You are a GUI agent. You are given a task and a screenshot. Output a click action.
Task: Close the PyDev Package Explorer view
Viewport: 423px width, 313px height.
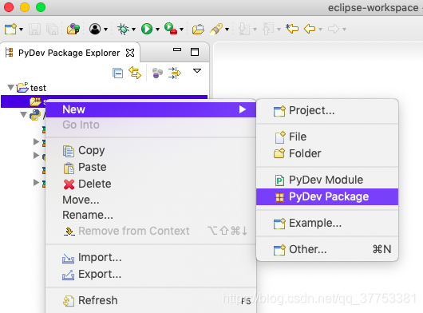pos(130,53)
